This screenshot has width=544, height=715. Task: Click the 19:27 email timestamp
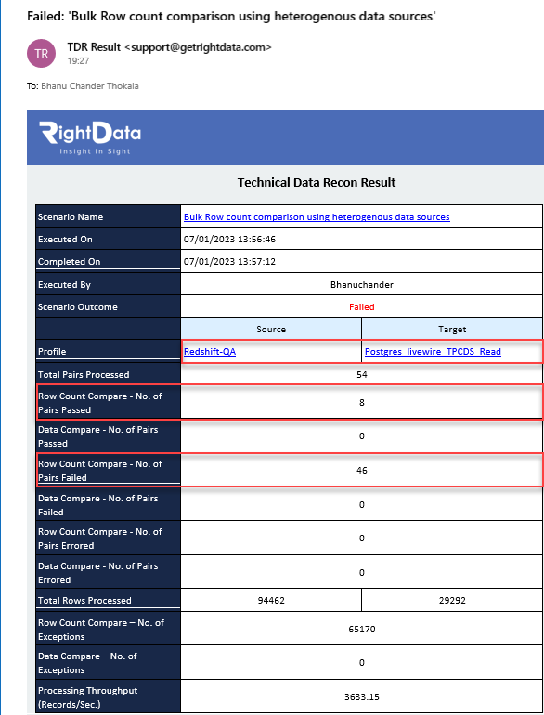(78, 61)
